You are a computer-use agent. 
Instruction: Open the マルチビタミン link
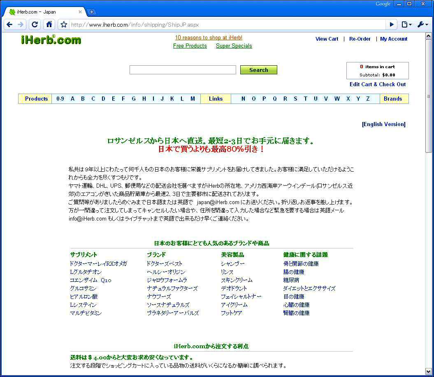[x=86, y=313]
